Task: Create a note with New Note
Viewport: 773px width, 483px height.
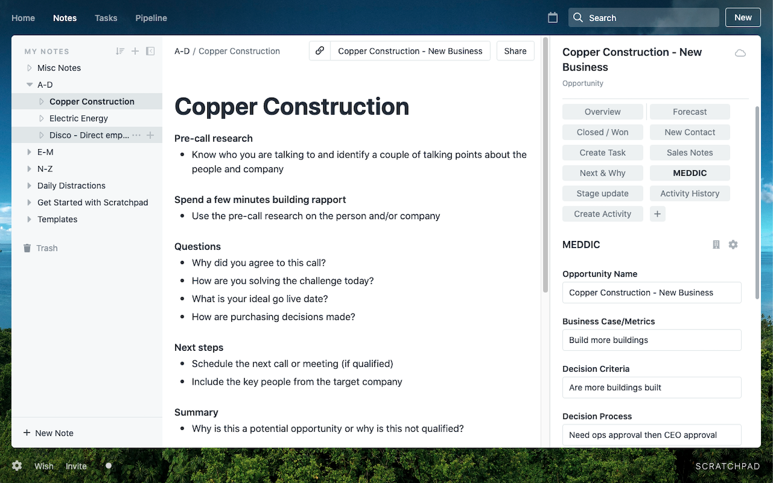Action: [x=48, y=433]
